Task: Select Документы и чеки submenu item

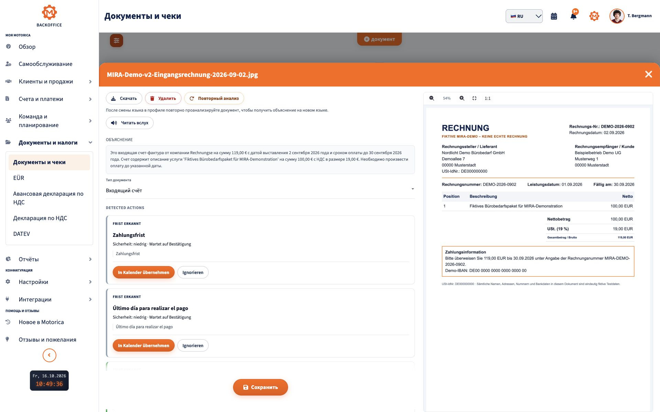Action: click(49, 162)
